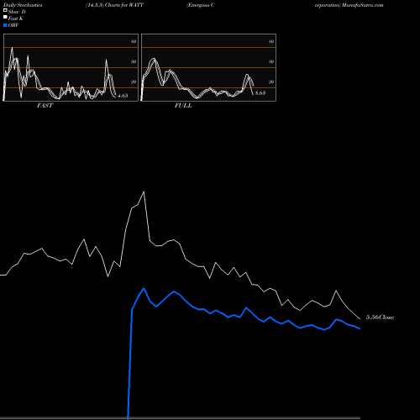Click the 50 level label in FULL chart
The image size is (420, 420).
(x=271, y=61)
